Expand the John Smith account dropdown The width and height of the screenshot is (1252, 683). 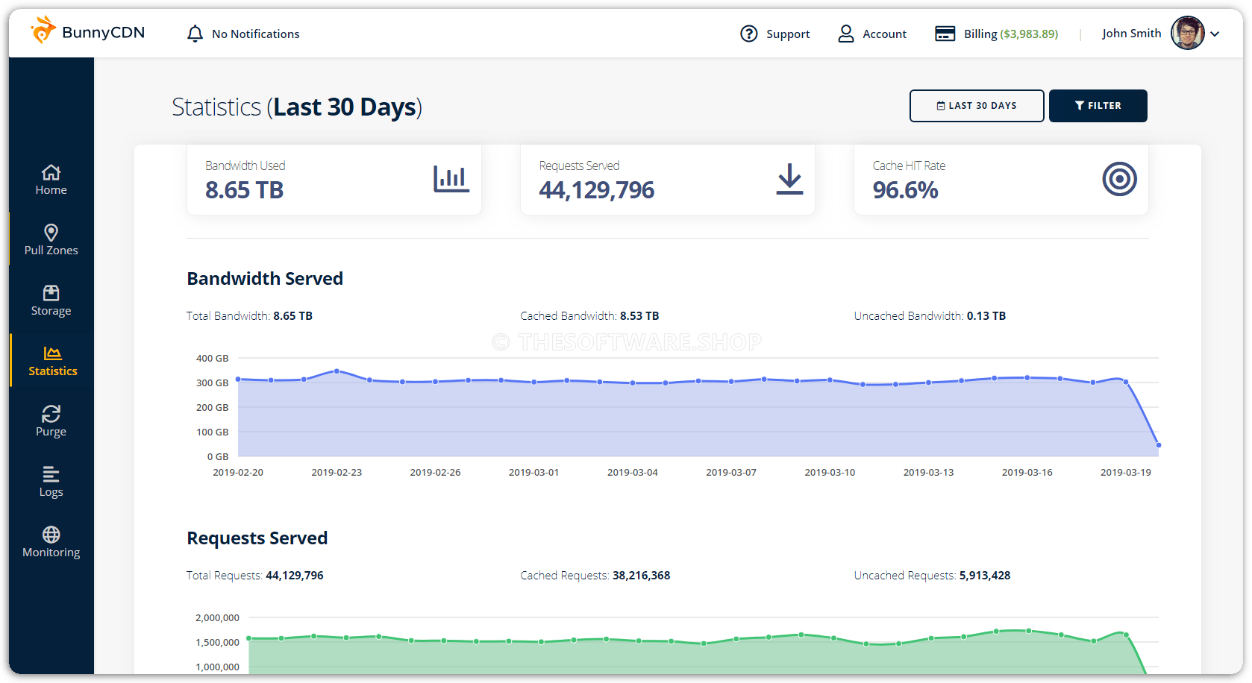coord(1215,34)
